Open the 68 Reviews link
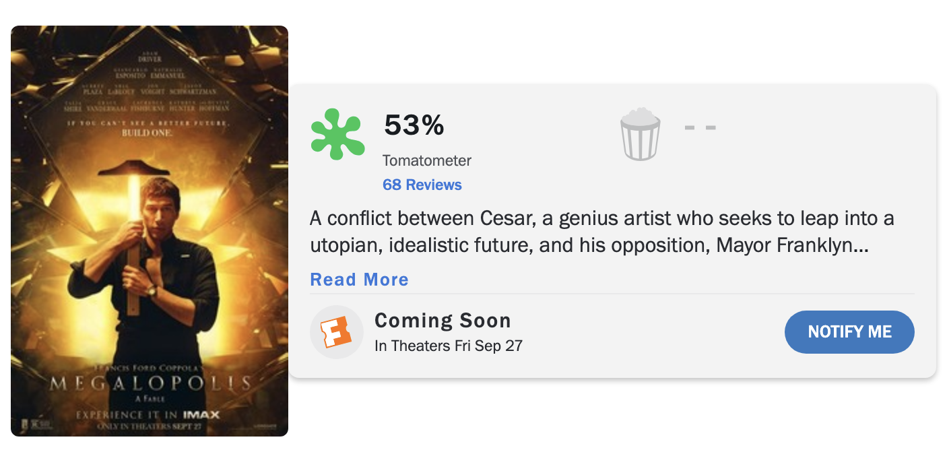The height and width of the screenshot is (450, 947). 422,184
